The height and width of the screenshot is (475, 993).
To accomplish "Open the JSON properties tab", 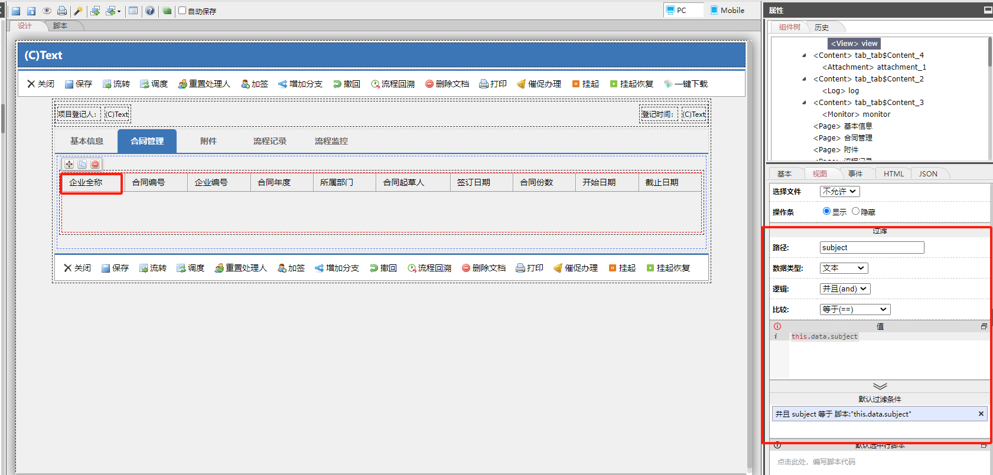I will (x=928, y=173).
